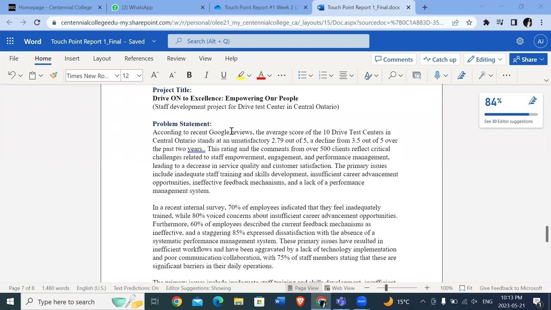Screen dimensions: 551x310
Task: Switch to the WhatsApp browser tab
Action: 157,7
